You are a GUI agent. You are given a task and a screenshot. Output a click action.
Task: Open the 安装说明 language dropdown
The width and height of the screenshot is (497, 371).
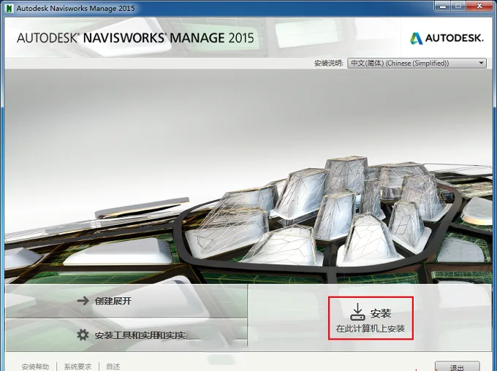pos(417,63)
